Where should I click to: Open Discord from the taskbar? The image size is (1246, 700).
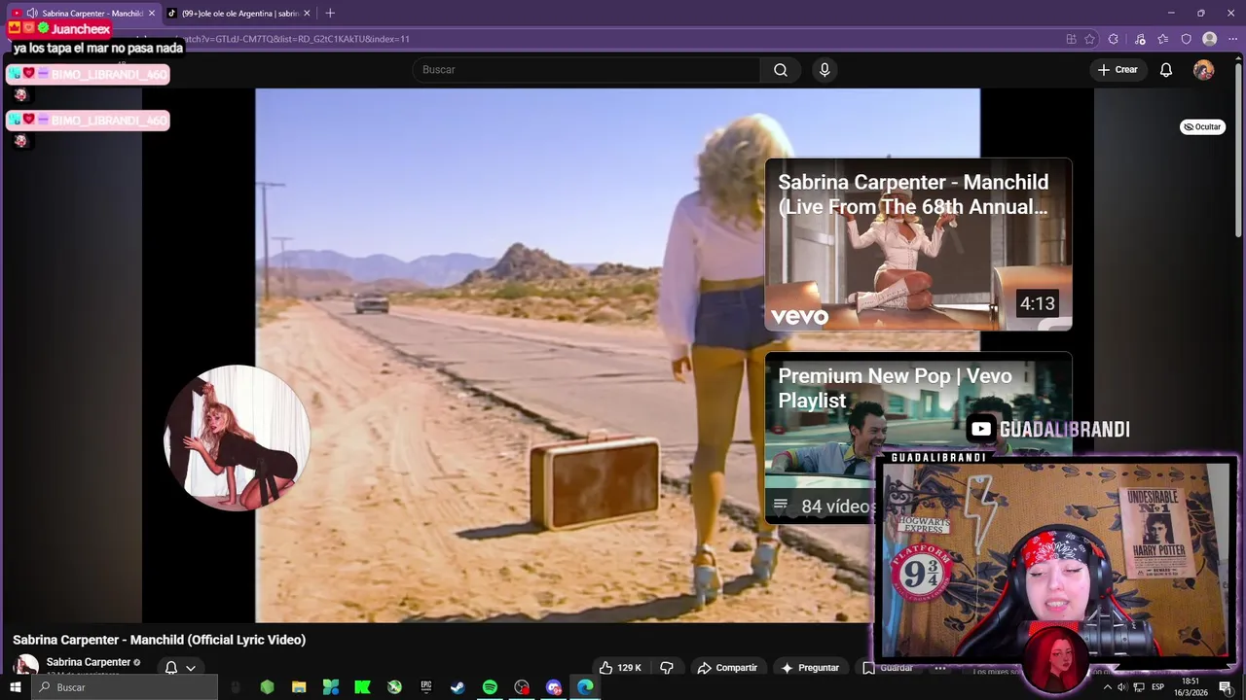tap(554, 687)
